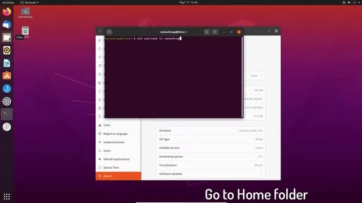This screenshot has height=203, width=362.
Task: Open the Files manager in the dock
Action: [7, 37]
